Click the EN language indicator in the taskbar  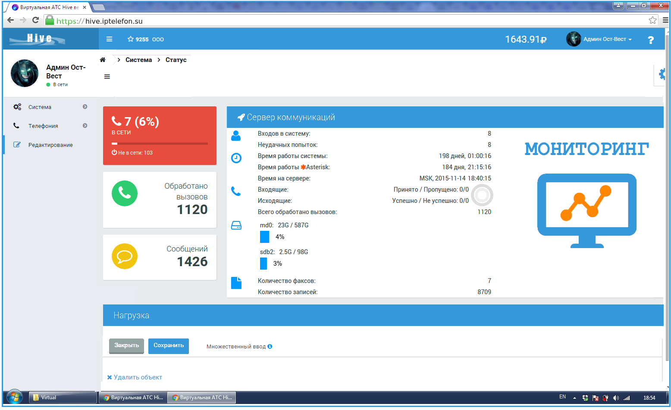pos(562,397)
